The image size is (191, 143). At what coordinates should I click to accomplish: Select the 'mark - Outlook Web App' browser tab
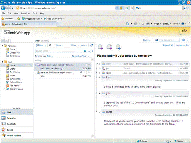tap(29, 24)
